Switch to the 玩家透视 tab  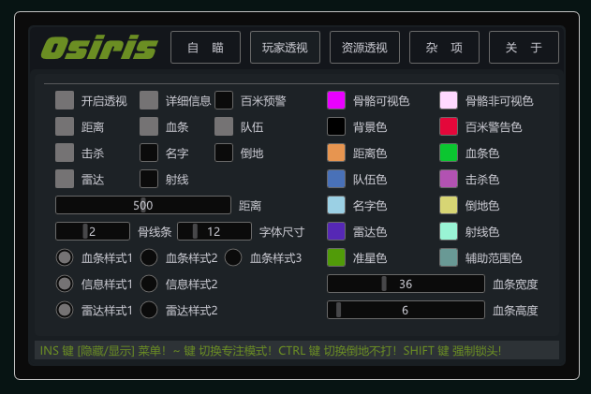(x=285, y=48)
